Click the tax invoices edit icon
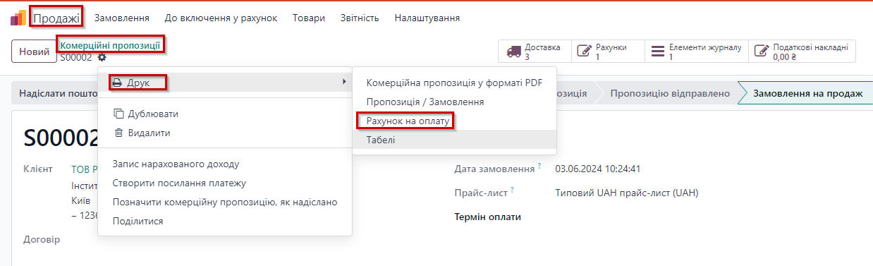This screenshot has height=266, width=873. (x=762, y=52)
